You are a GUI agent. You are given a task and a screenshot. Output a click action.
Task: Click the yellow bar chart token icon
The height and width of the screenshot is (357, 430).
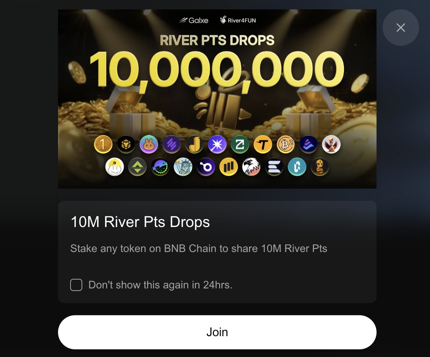point(228,167)
